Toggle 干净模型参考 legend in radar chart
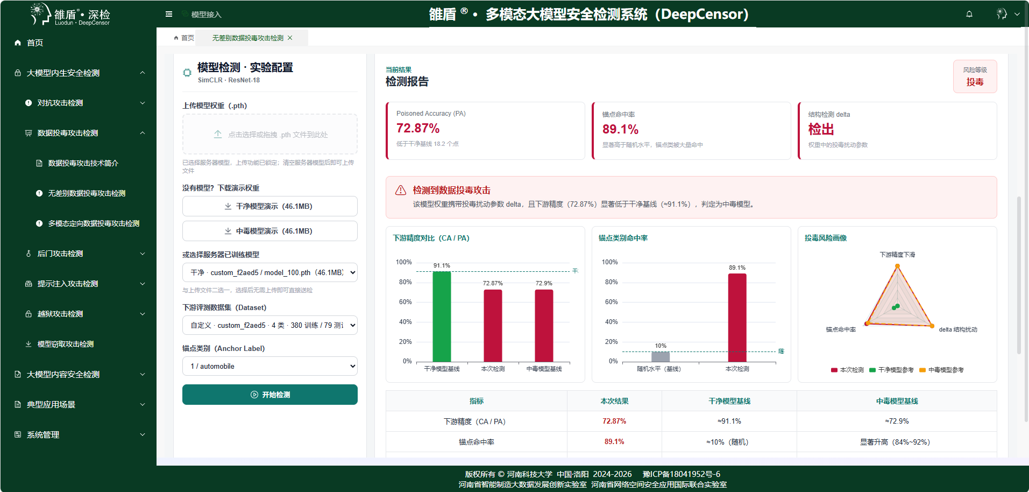 [x=891, y=370]
